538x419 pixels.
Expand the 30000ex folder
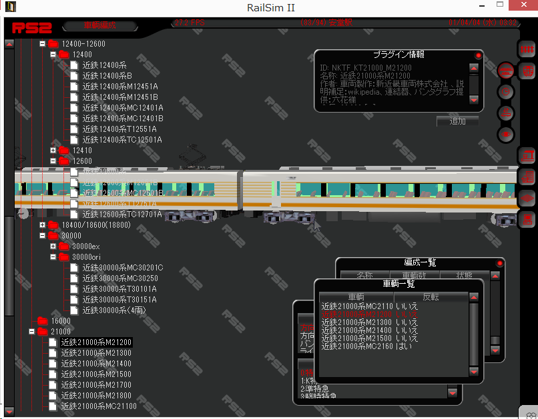[x=53, y=246]
